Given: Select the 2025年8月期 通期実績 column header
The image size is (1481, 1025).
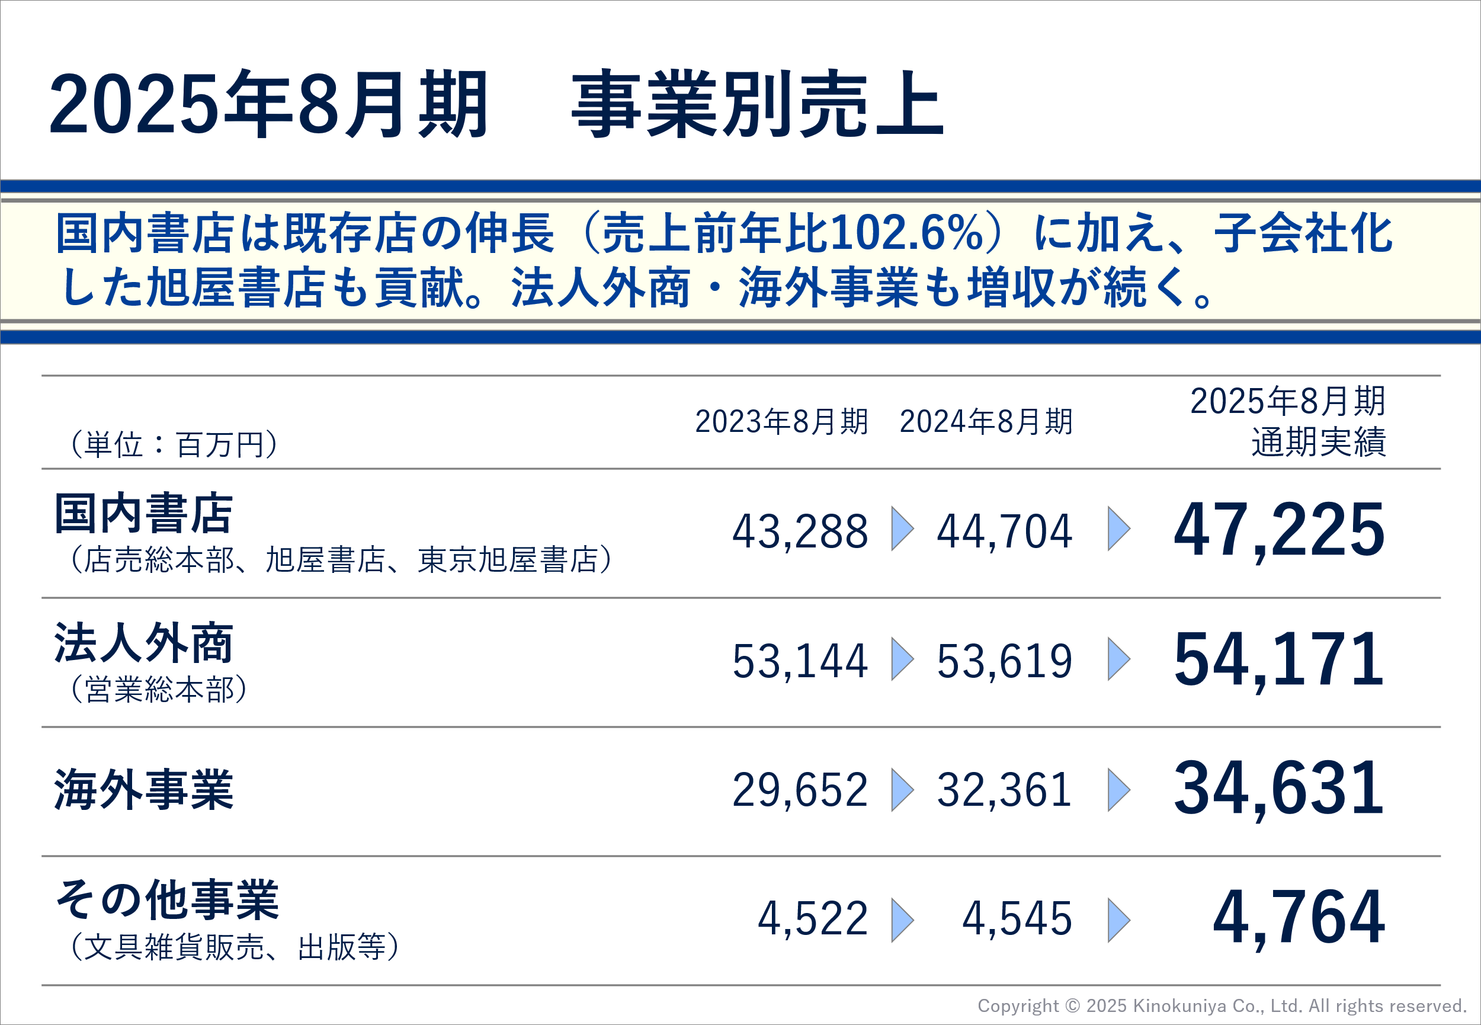Looking at the screenshot, I should (1288, 421).
